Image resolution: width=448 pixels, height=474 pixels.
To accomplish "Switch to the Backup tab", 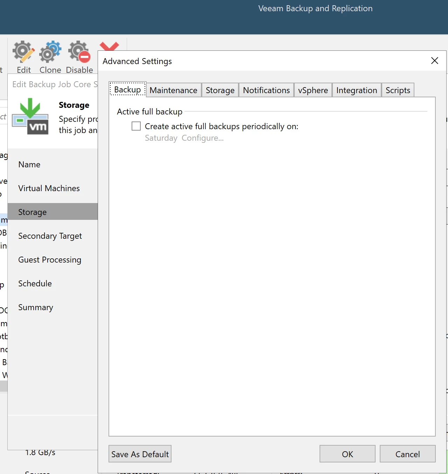I will point(127,90).
